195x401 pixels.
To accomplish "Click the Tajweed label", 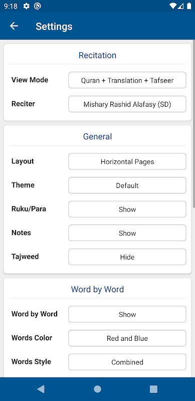I will coord(25,257).
